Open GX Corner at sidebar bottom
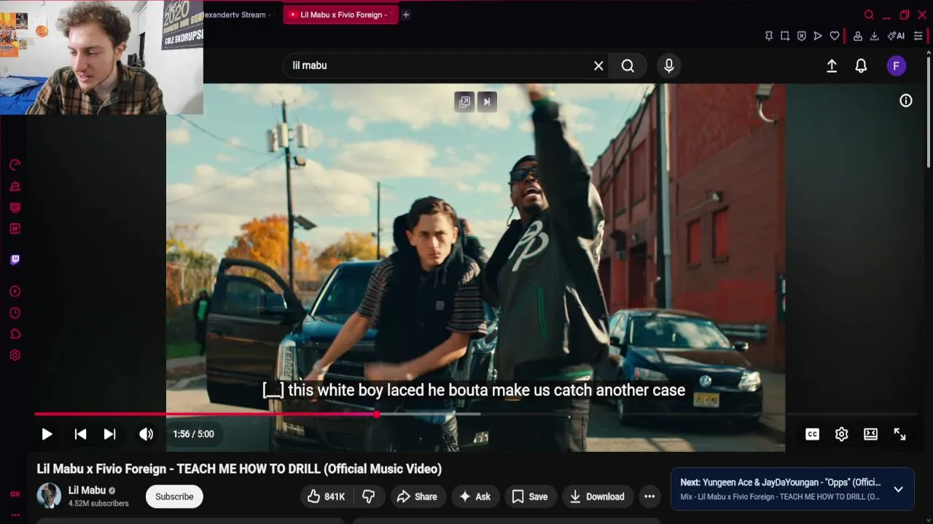The width and height of the screenshot is (933, 524). 15,494
